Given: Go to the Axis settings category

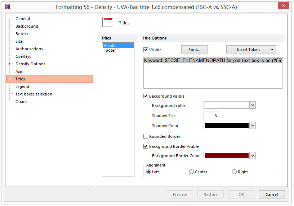Looking at the screenshot, I should [19, 71].
